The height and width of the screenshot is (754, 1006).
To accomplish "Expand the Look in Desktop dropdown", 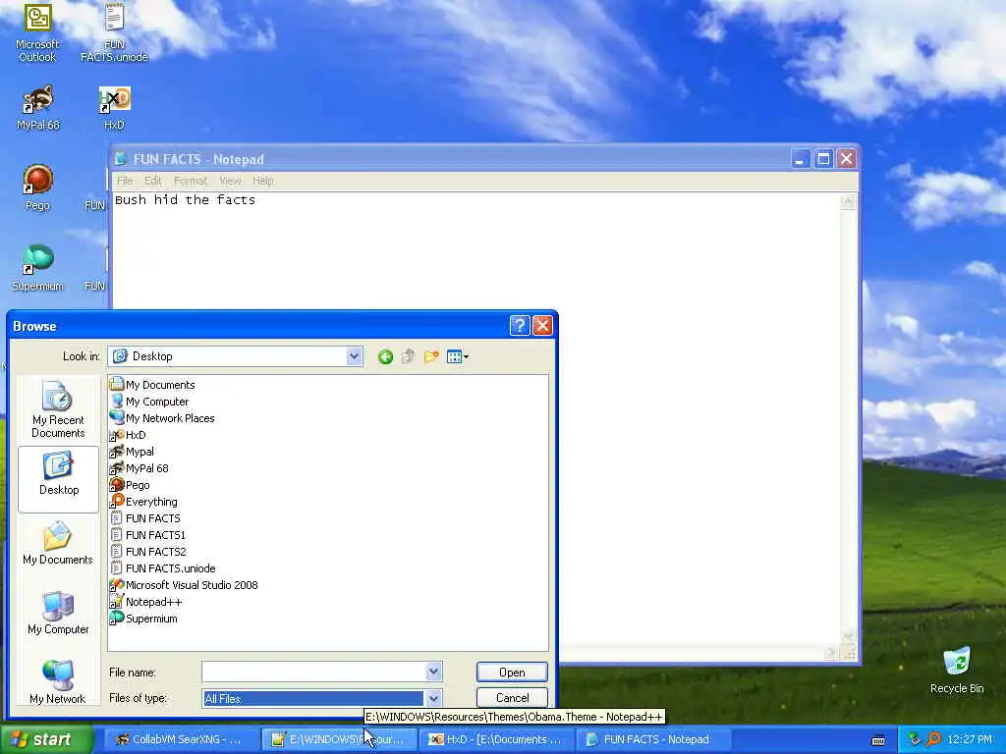I will pos(354,356).
